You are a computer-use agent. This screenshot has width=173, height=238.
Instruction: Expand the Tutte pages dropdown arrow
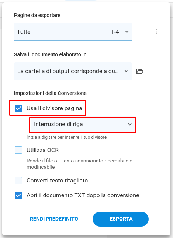click(127, 32)
